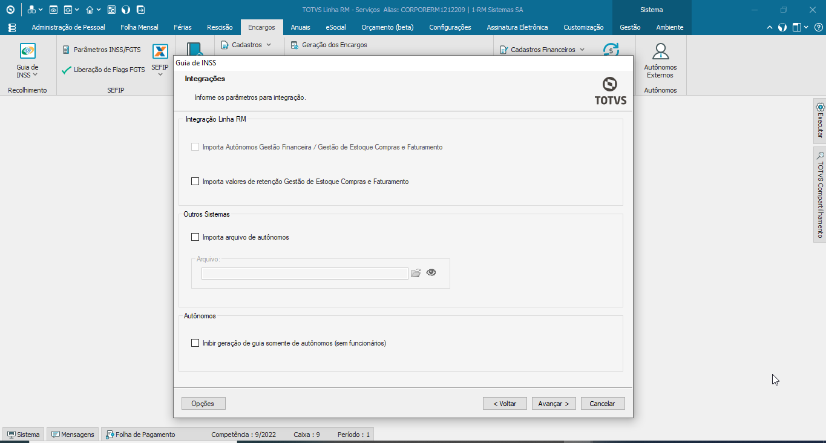Expand dropdown arrow beside layout panel icon
The height and width of the screenshot is (443, 826).
point(807,27)
